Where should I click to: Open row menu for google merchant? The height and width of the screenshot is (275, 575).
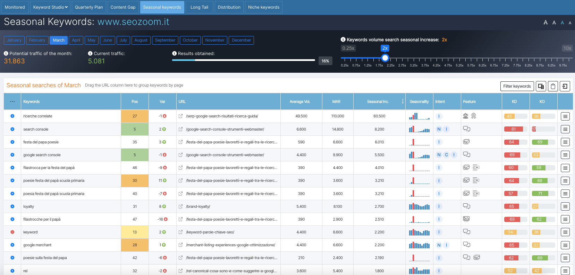pyautogui.click(x=565, y=245)
